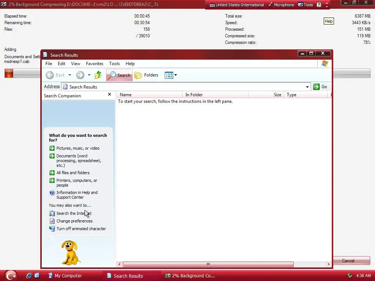Launch Internet Explorer from quick launch

tap(29, 276)
